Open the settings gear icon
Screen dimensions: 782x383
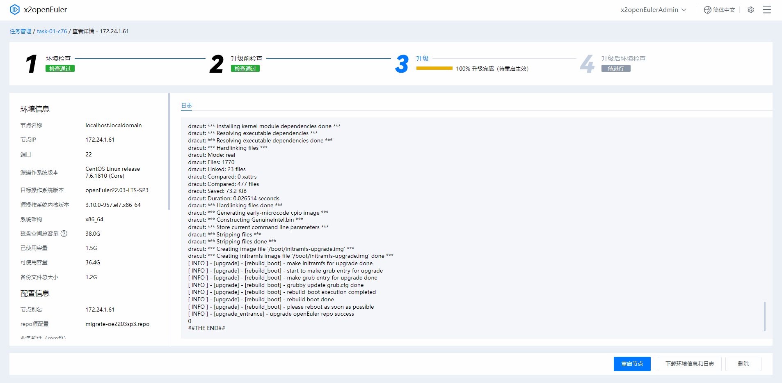[750, 10]
